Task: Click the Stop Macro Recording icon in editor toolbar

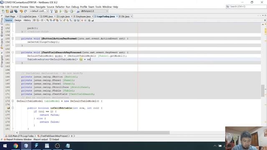Action: pos(85,20)
